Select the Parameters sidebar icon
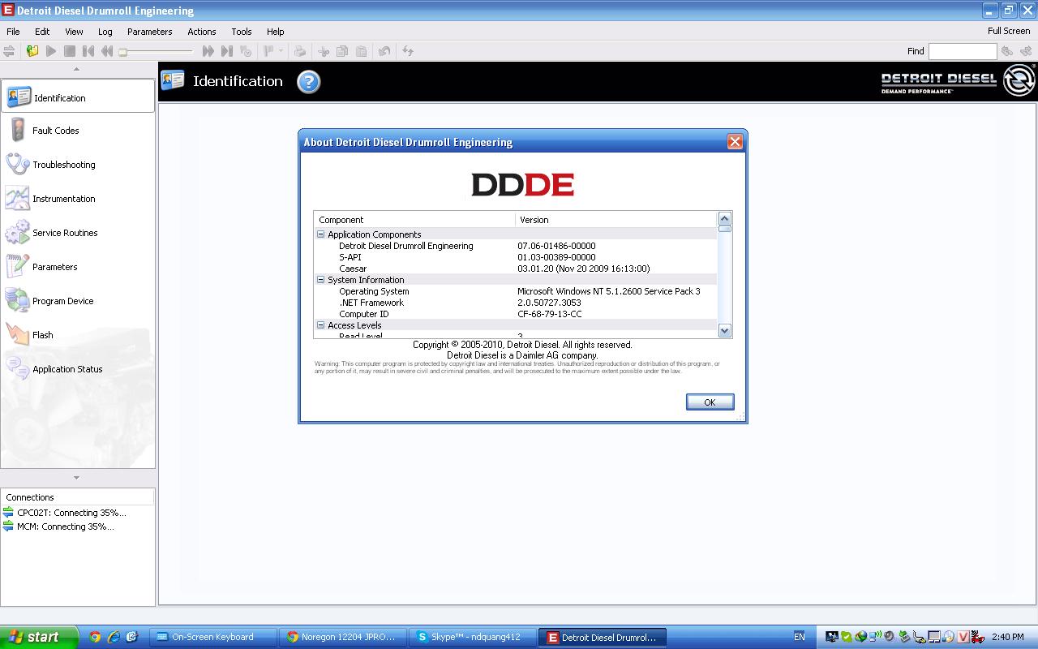 [18, 267]
